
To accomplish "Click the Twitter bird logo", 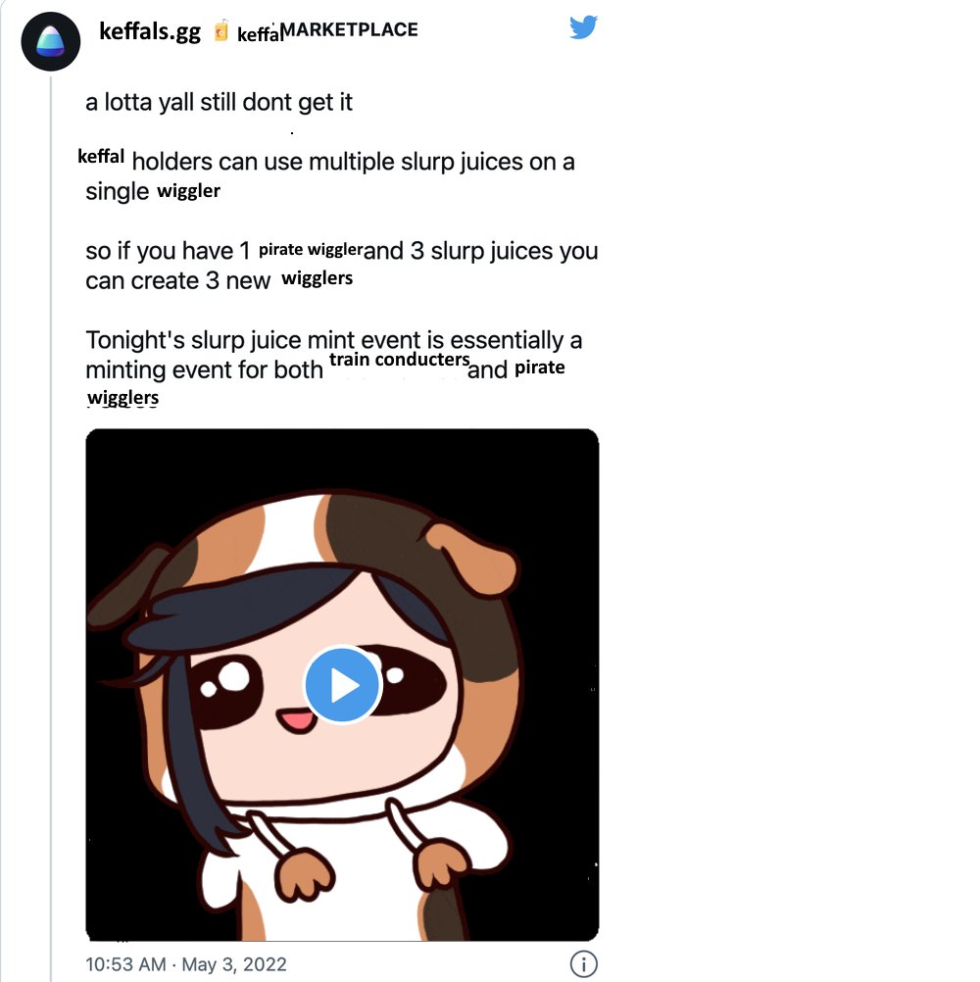I will [x=583, y=26].
